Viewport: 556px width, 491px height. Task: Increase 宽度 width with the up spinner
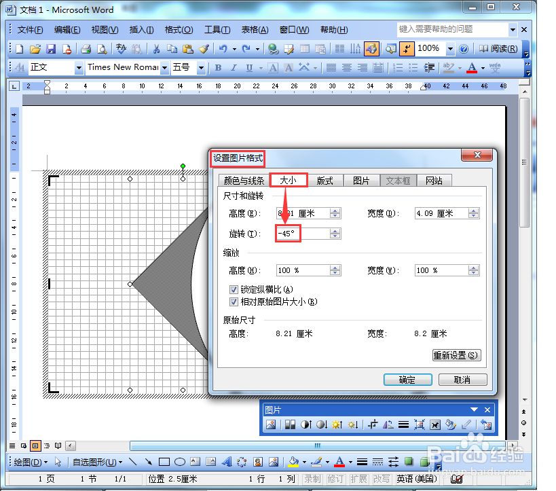(473, 211)
